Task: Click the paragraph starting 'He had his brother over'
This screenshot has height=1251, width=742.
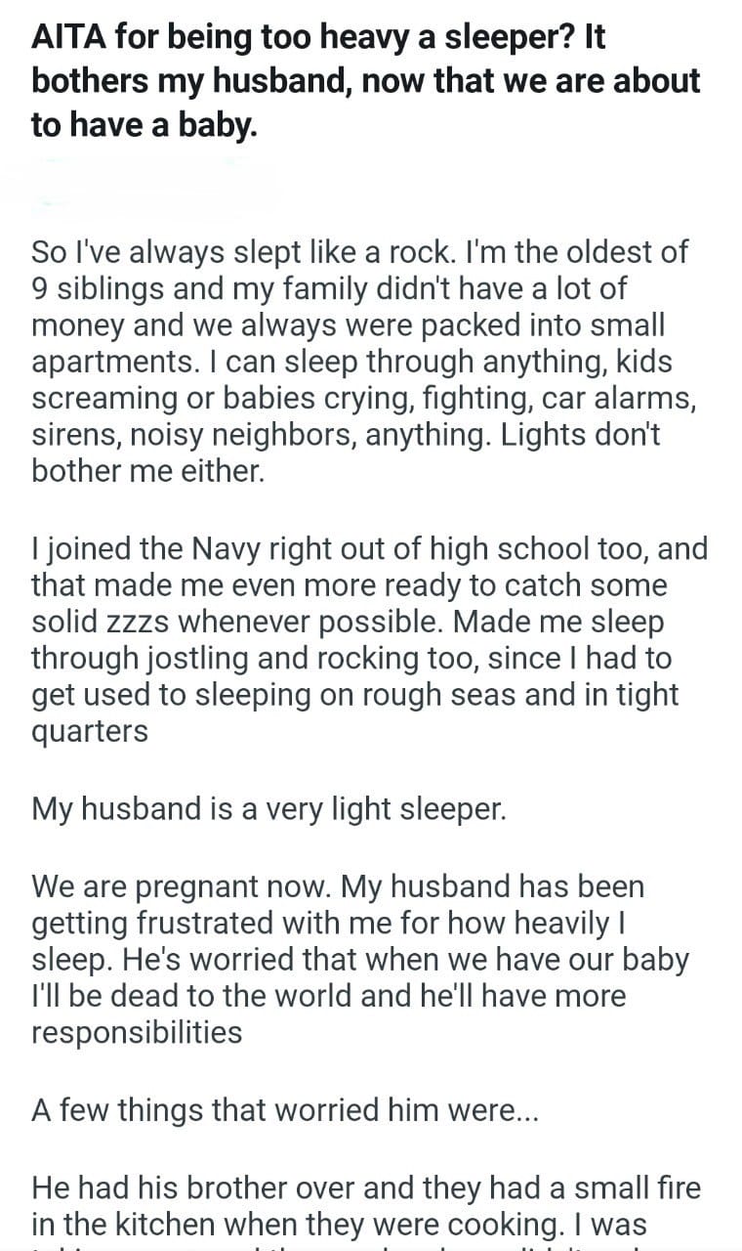Action: [x=366, y=1206]
